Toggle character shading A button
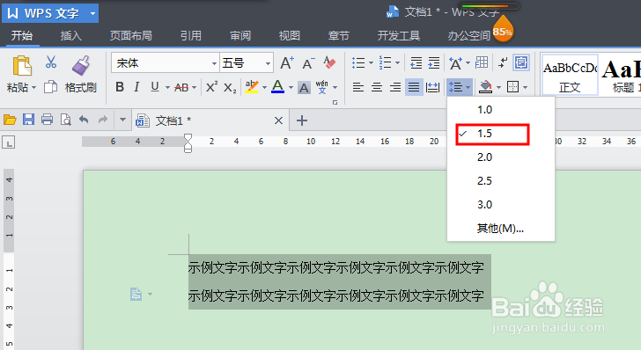This screenshot has height=350, width=641. click(304, 87)
